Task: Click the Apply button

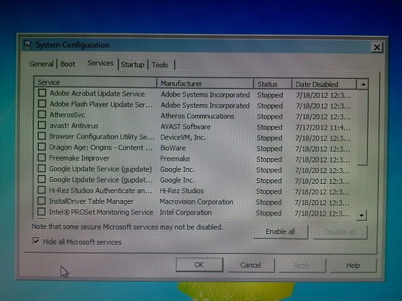Action: tap(302, 266)
